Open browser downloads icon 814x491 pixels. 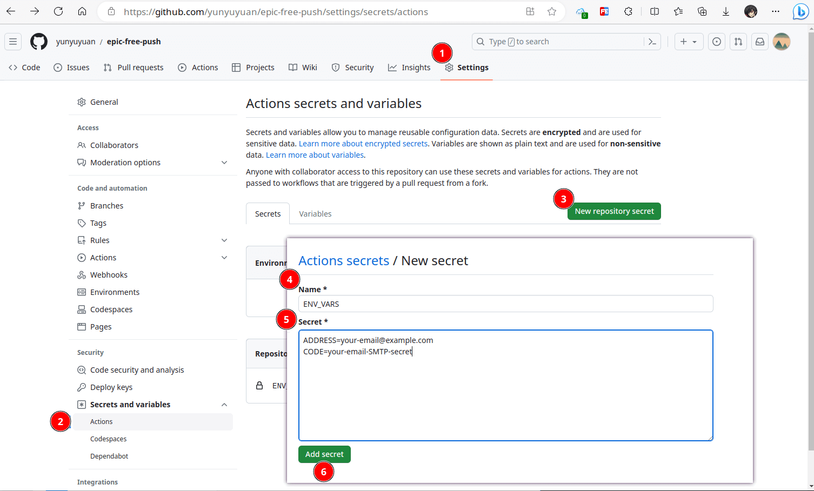[x=725, y=11]
